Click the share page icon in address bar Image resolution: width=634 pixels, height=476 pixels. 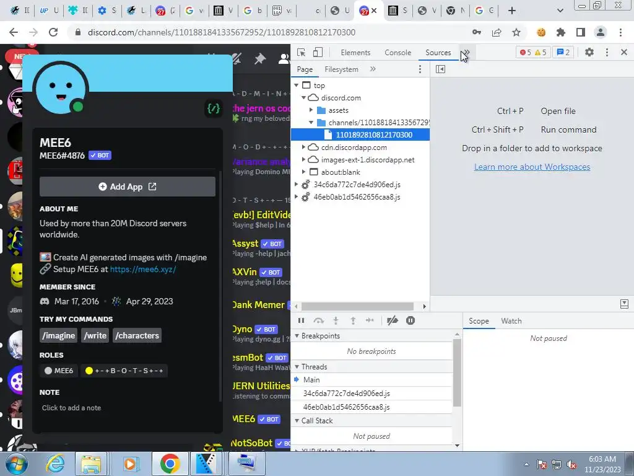point(497,32)
